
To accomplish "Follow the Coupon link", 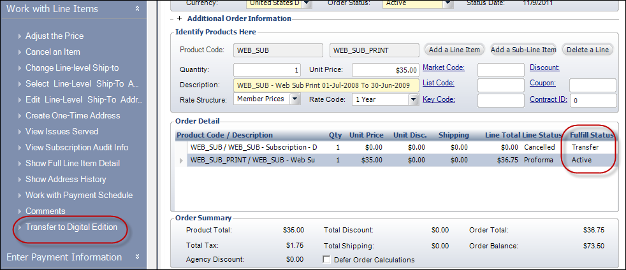I will (542, 83).
